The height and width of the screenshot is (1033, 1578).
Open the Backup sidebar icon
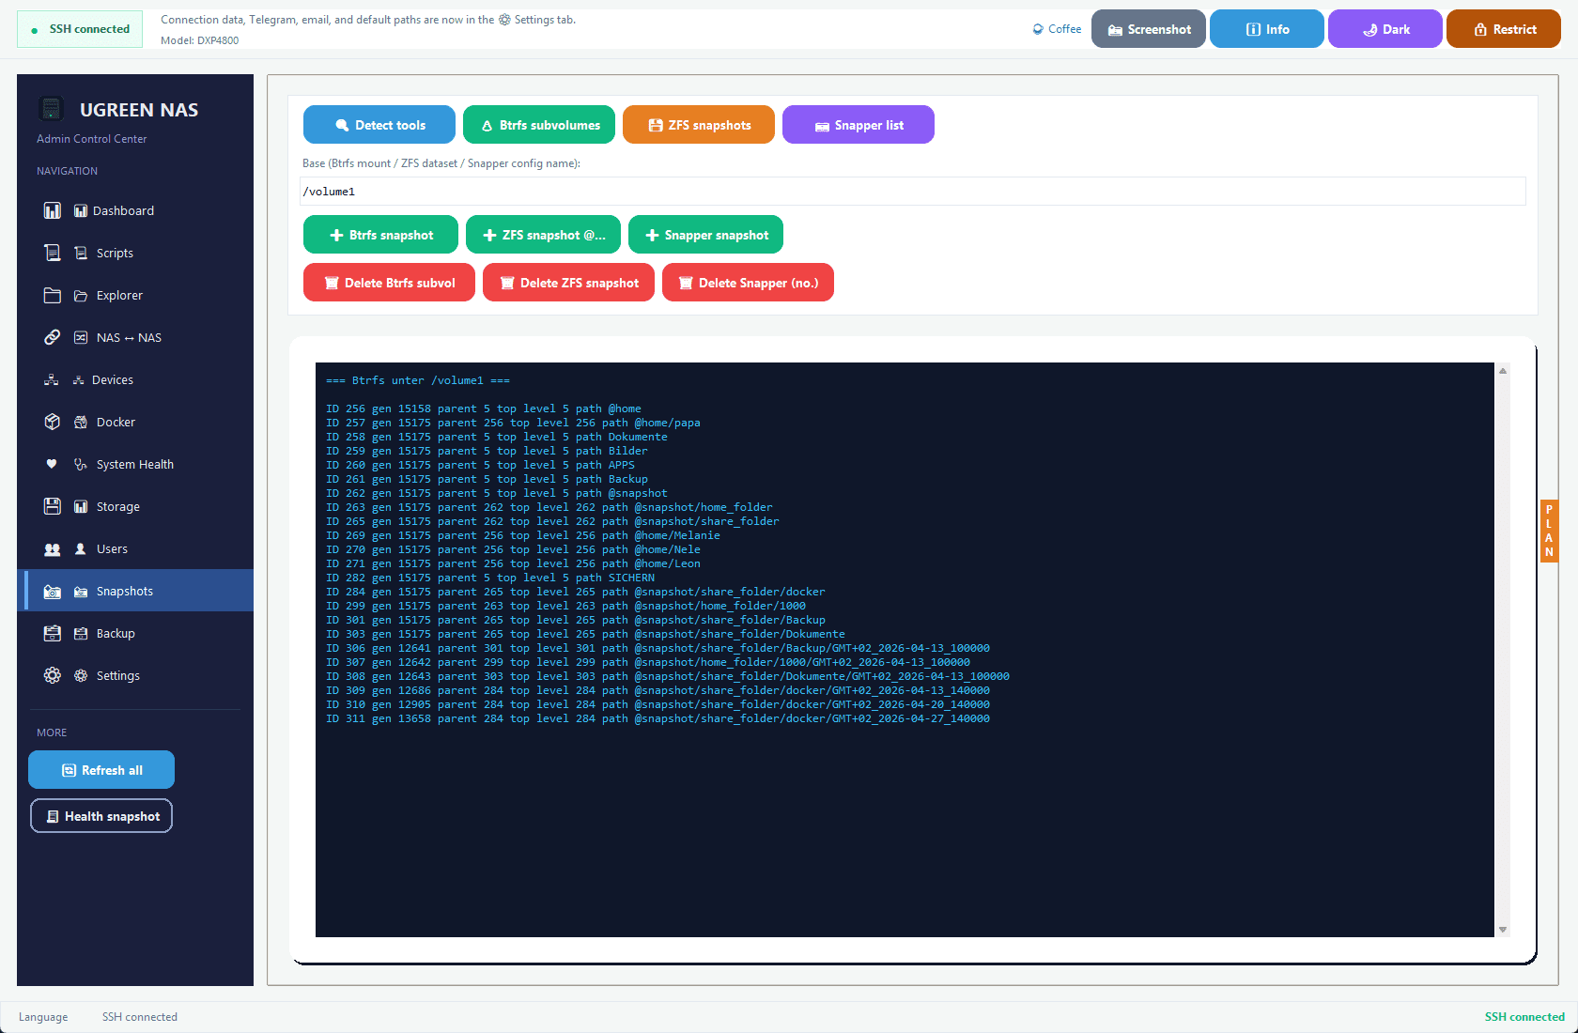click(53, 633)
